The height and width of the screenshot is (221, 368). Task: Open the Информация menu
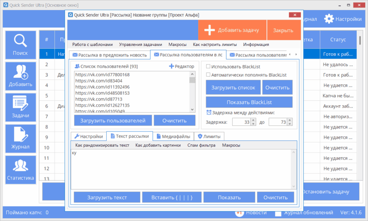(256, 44)
